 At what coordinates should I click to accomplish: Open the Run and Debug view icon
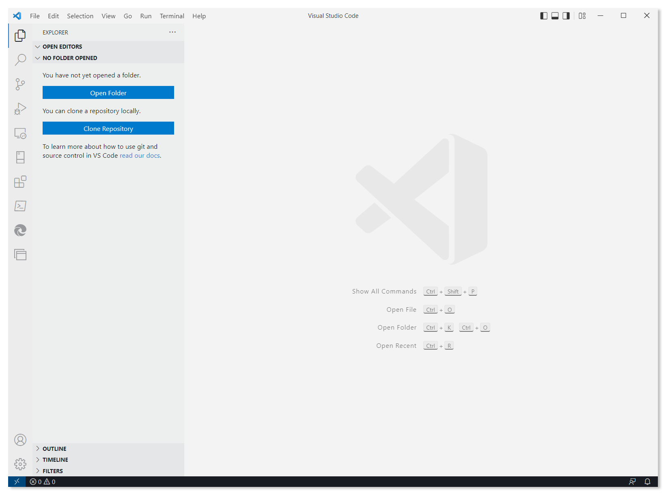pyautogui.click(x=20, y=109)
